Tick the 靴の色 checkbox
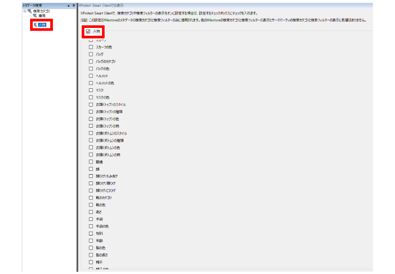The width and height of the screenshot is (395, 274). [x=91, y=205]
